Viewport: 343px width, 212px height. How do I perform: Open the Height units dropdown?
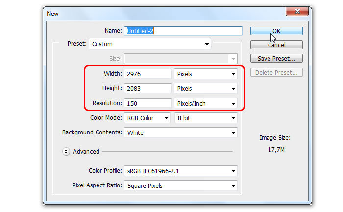(206, 88)
